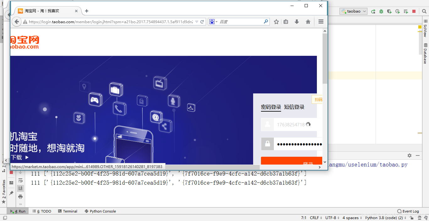Expand the URL bar history dropdown arrow
This screenshot has width=429, height=221.
[197, 22]
